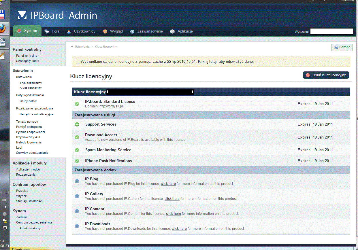Screen dimensions: 358x250
Task: Click the info icon next to IP.Downloads
Action: coord(77,226)
